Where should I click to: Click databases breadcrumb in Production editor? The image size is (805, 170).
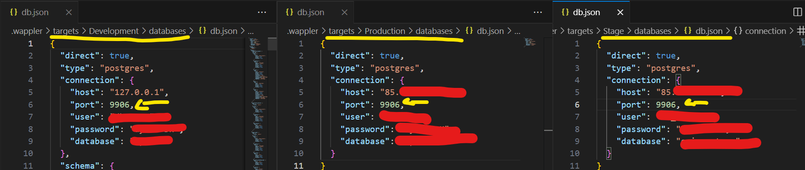point(434,31)
